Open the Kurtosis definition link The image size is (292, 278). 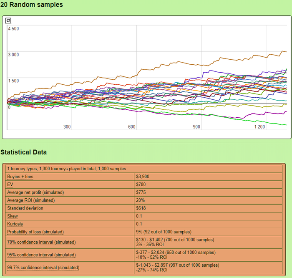point(15,224)
